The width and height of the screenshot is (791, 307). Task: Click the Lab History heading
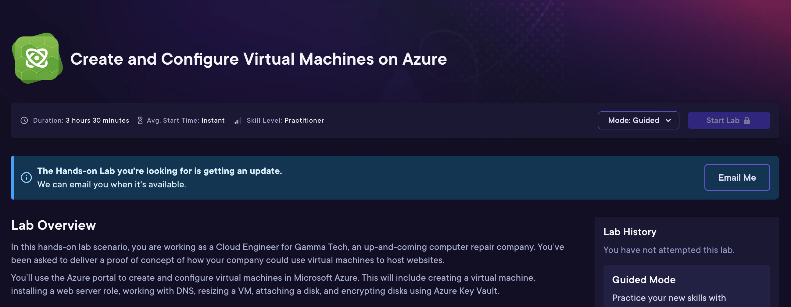click(630, 232)
